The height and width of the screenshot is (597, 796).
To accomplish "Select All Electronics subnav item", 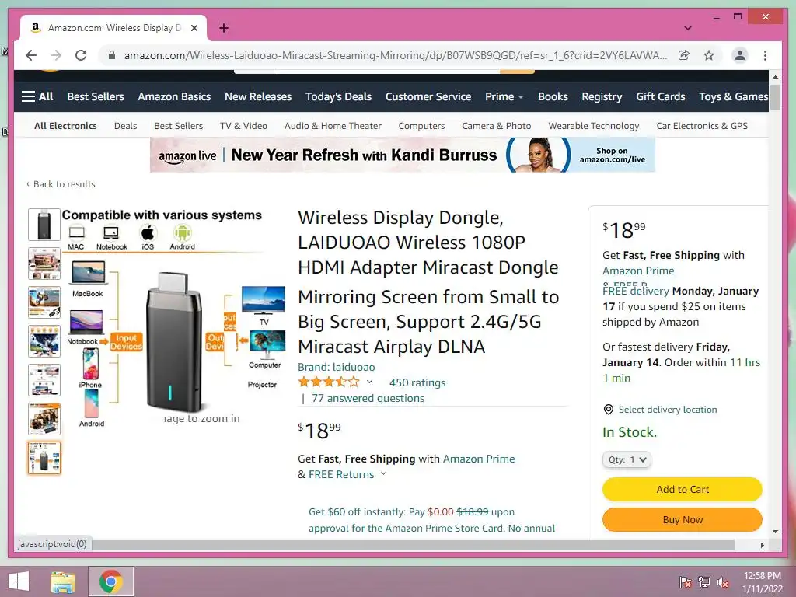I will (x=65, y=126).
